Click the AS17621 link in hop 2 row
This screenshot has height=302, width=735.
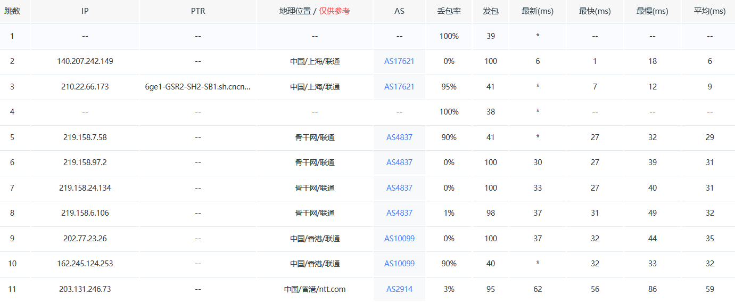(399, 61)
